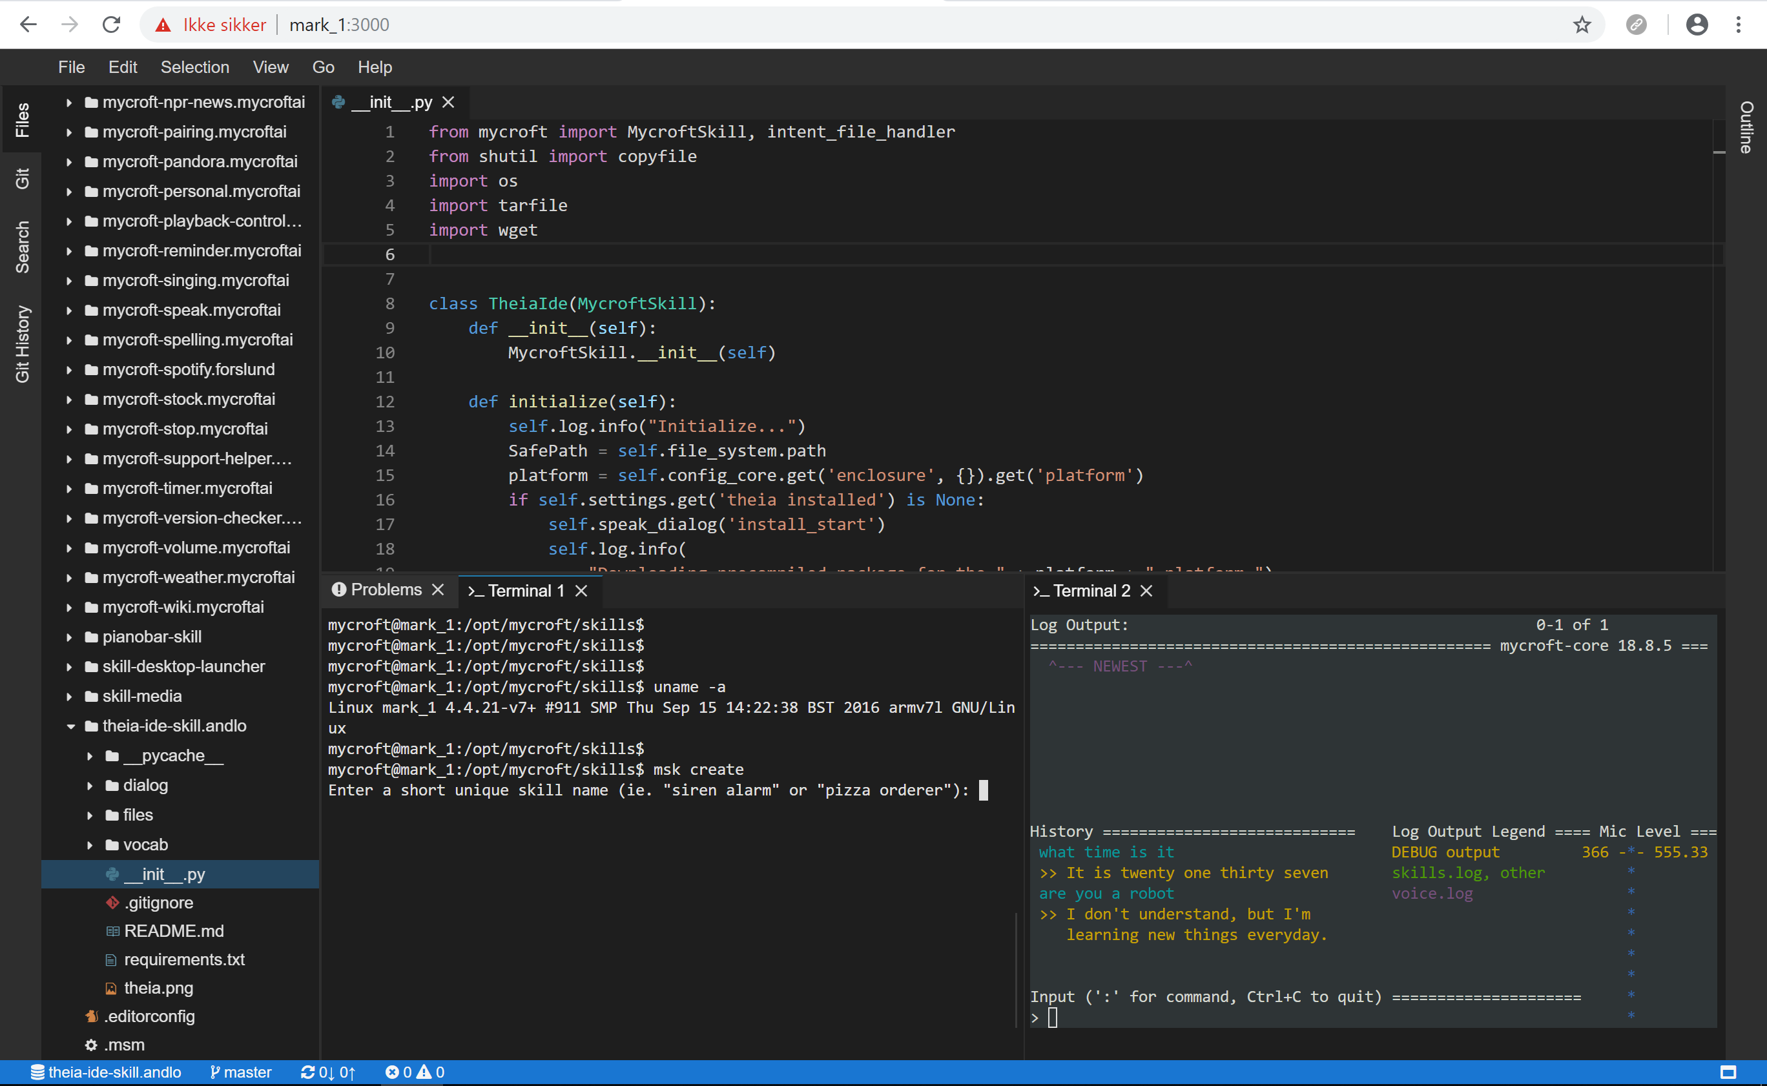The width and height of the screenshot is (1767, 1086).
Task: Open the File menu
Action: [x=71, y=67]
